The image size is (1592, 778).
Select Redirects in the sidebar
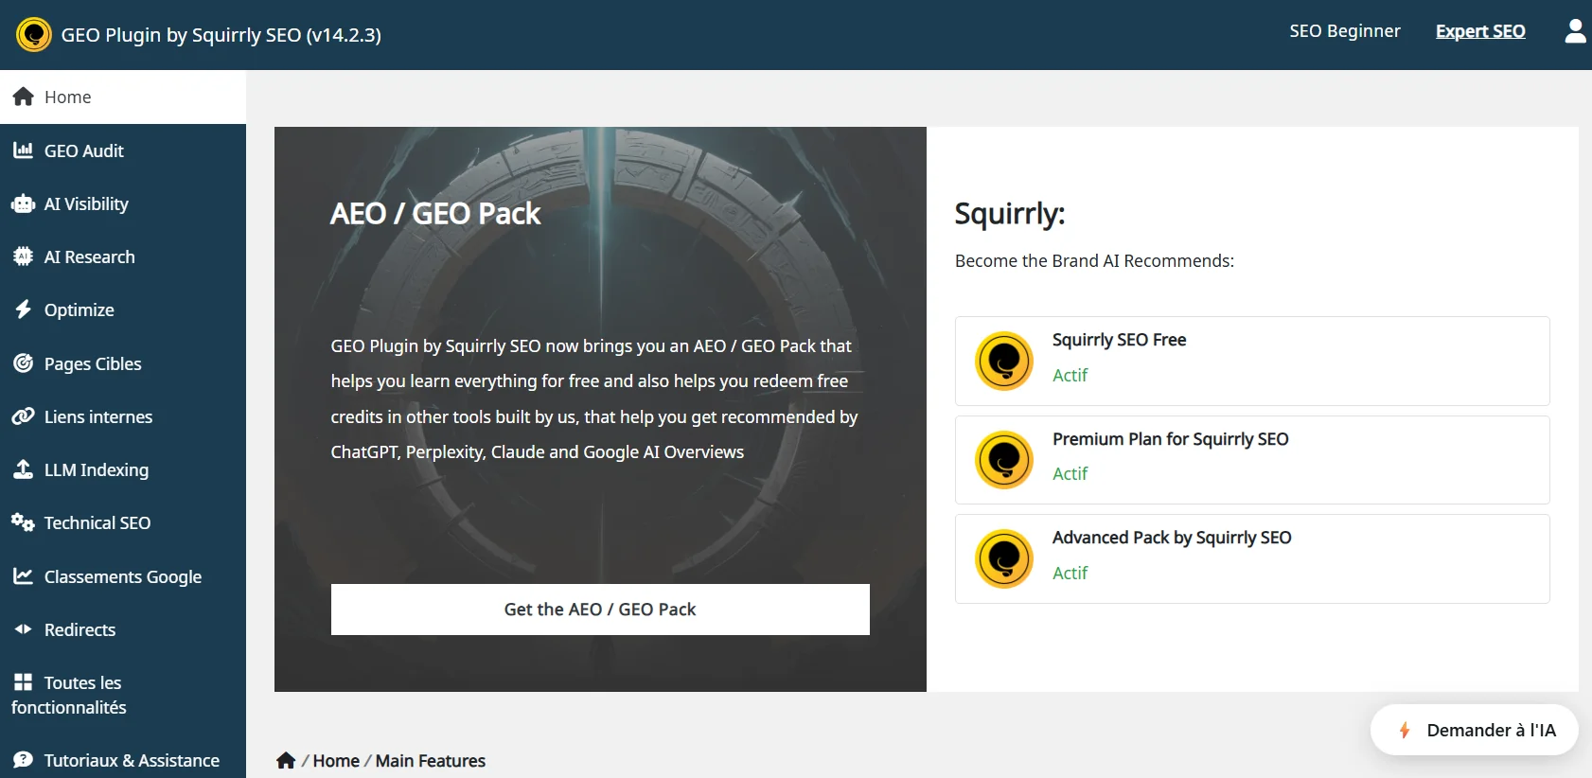123,629
